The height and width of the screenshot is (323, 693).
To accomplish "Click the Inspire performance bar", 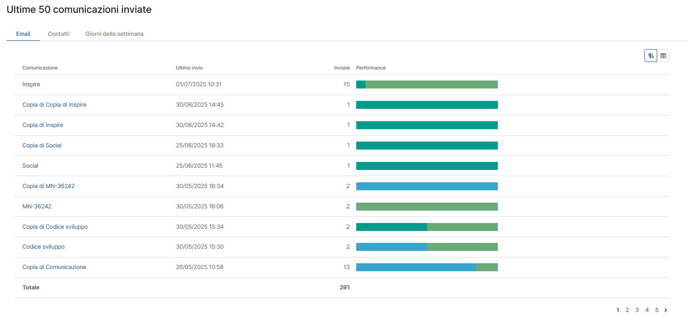I will [427, 85].
